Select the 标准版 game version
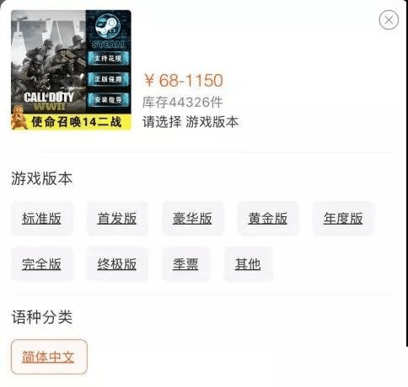This screenshot has width=408, height=387. point(41,219)
